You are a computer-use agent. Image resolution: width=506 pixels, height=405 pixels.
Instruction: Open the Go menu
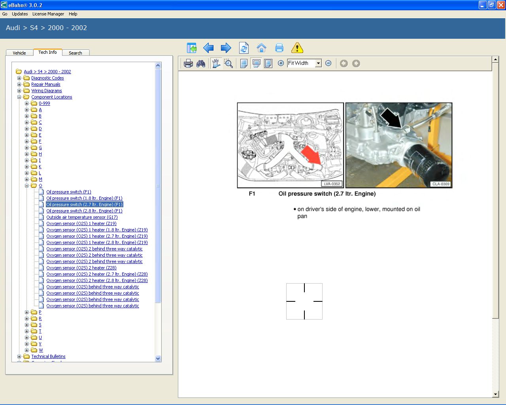pos(5,14)
